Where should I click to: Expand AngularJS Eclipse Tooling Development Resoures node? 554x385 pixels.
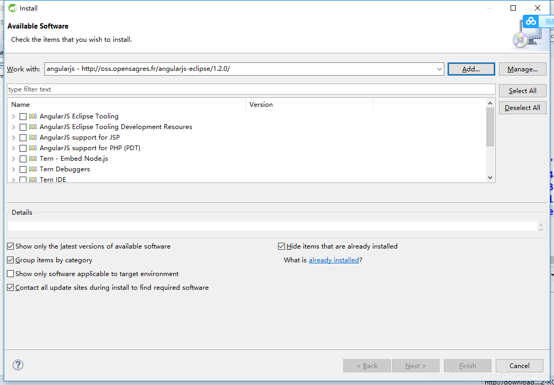coord(13,127)
